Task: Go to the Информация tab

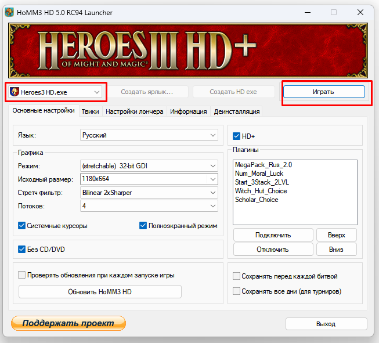Action: (x=188, y=111)
